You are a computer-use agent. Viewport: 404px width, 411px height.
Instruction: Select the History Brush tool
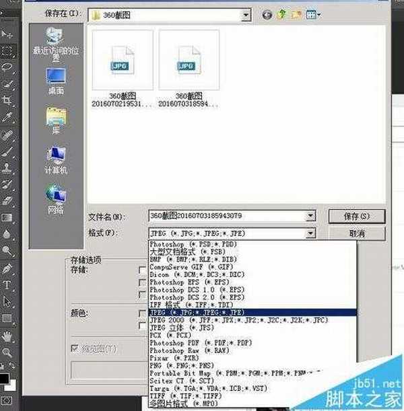pyautogui.click(x=6, y=184)
